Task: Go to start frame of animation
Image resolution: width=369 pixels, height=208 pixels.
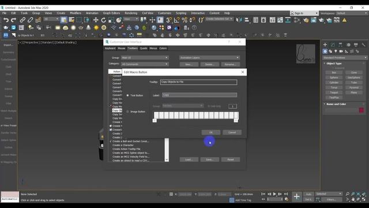Action: coord(263,194)
